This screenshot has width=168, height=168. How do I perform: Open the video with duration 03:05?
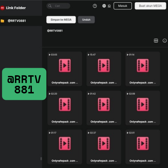(65, 69)
